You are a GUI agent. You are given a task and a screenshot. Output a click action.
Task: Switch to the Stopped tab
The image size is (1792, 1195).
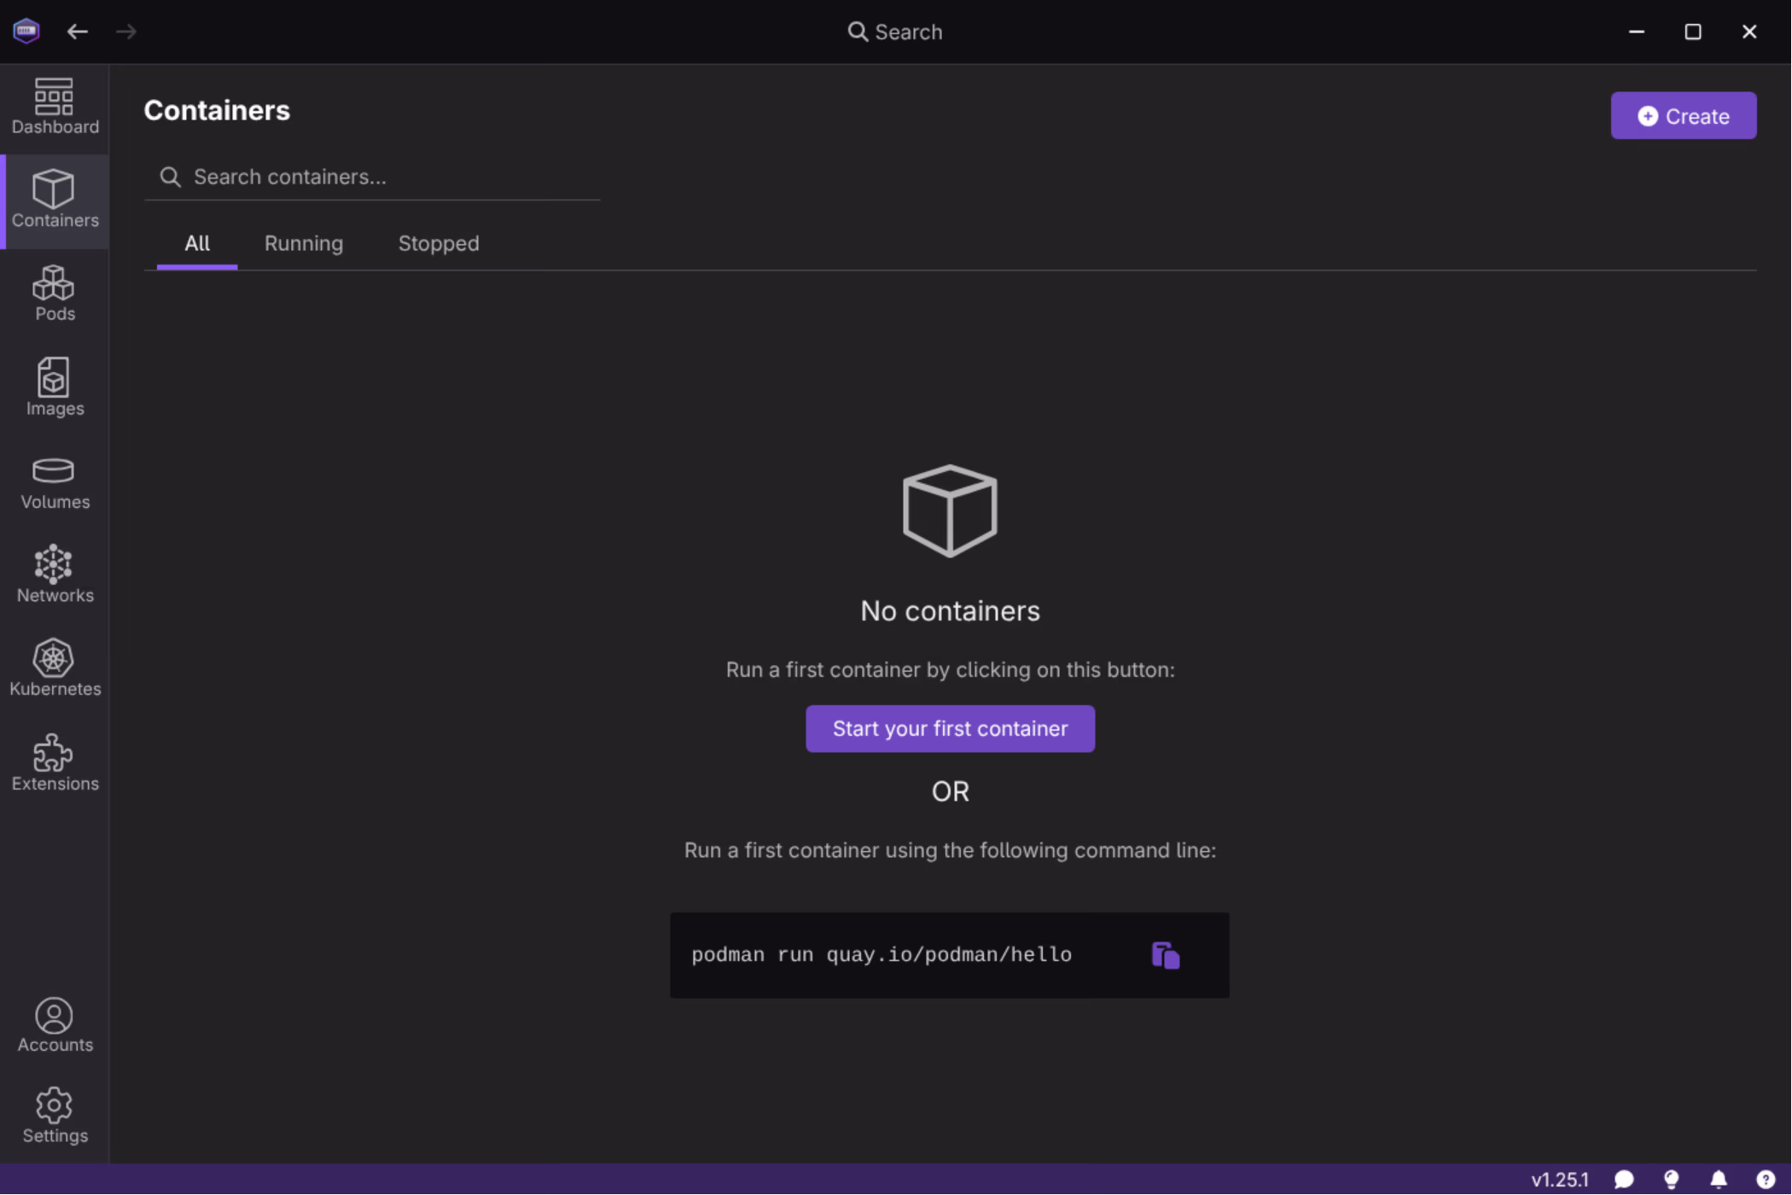pos(439,244)
